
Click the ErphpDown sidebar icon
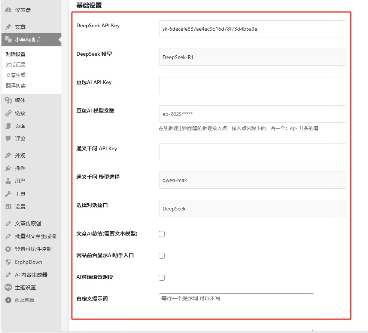pyautogui.click(x=8, y=262)
